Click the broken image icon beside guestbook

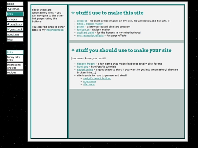click(x=8, y=29)
